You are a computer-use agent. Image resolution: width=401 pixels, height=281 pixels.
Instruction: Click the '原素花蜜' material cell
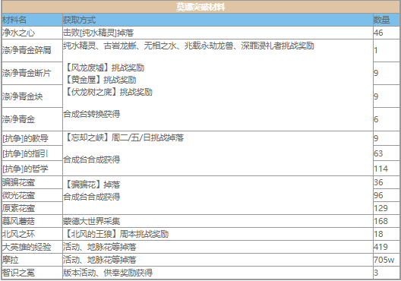point(32,208)
